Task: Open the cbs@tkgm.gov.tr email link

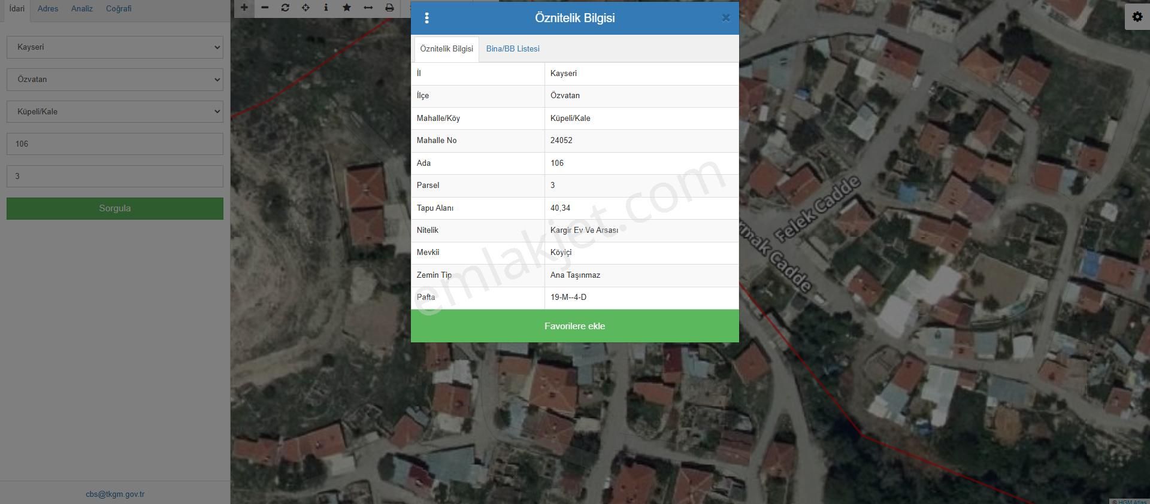Action: (x=115, y=494)
